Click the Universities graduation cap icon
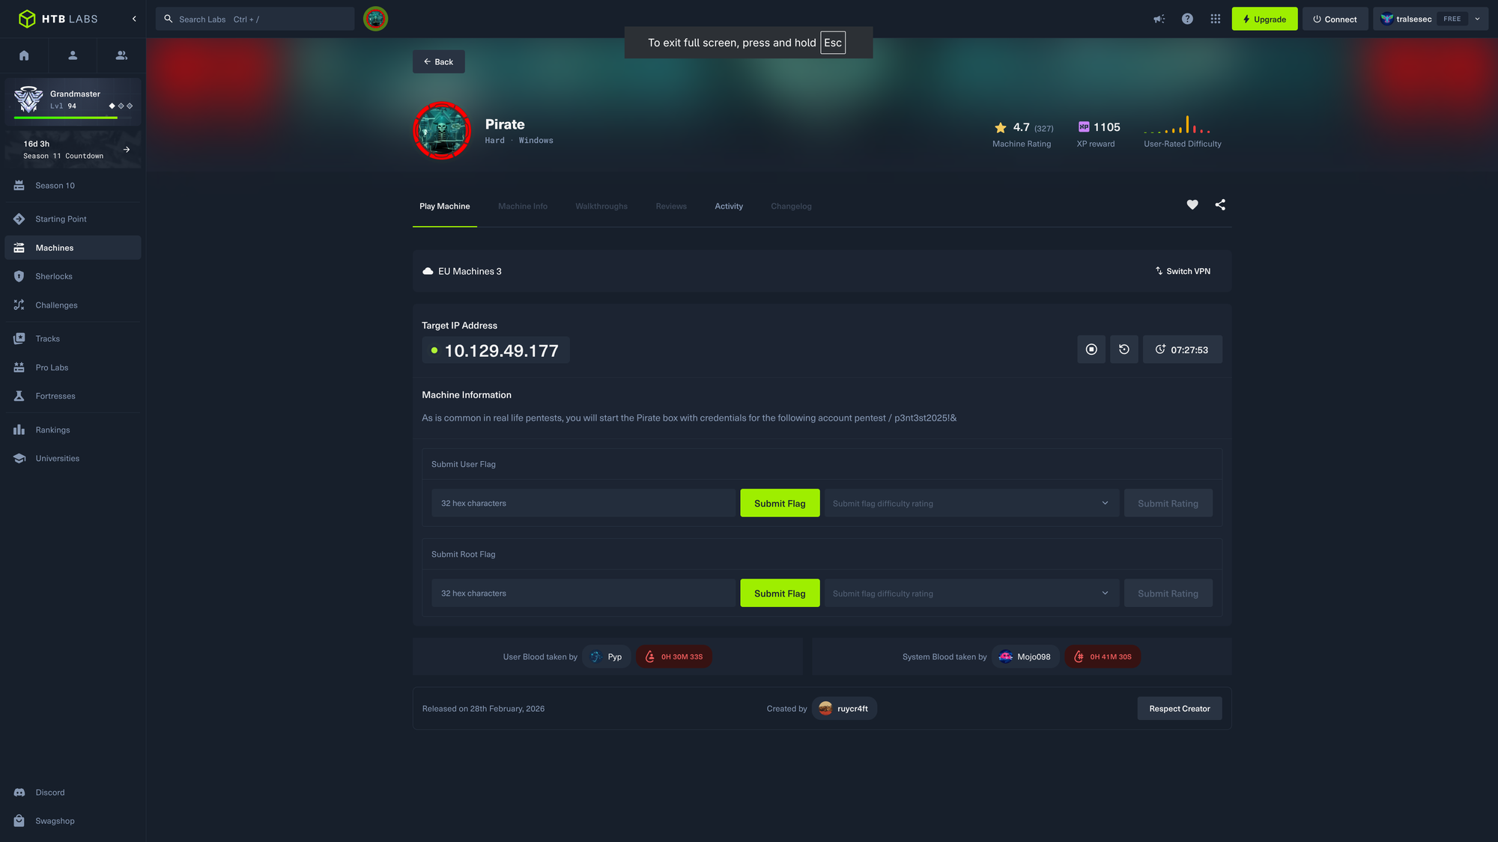The image size is (1498, 842). (x=19, y=459)
